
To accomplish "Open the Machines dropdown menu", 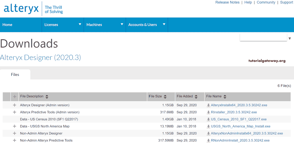I will click(x=105, y=25).
